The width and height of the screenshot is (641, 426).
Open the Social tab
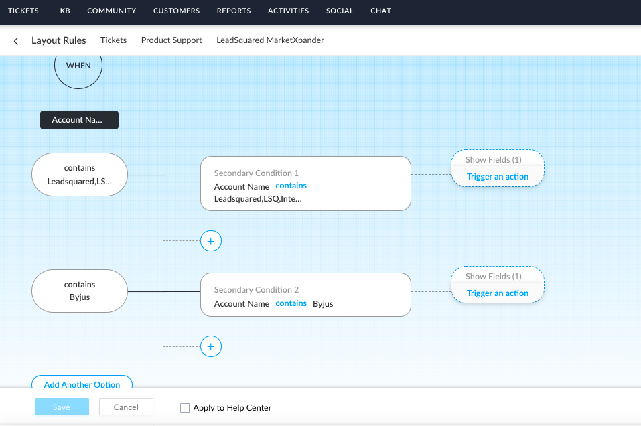pyautogui.click(x=340, y=11)
